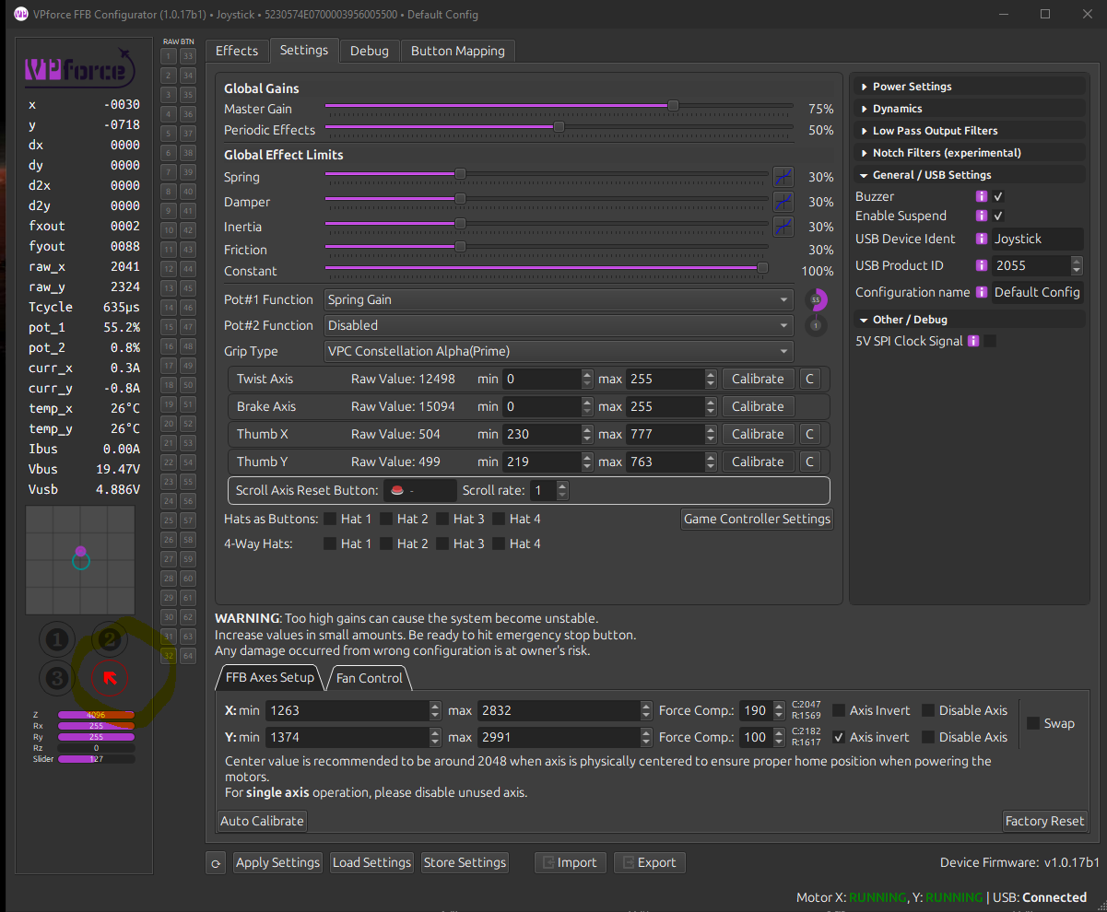Click the Pot#1 purple dial indicator

816,299
